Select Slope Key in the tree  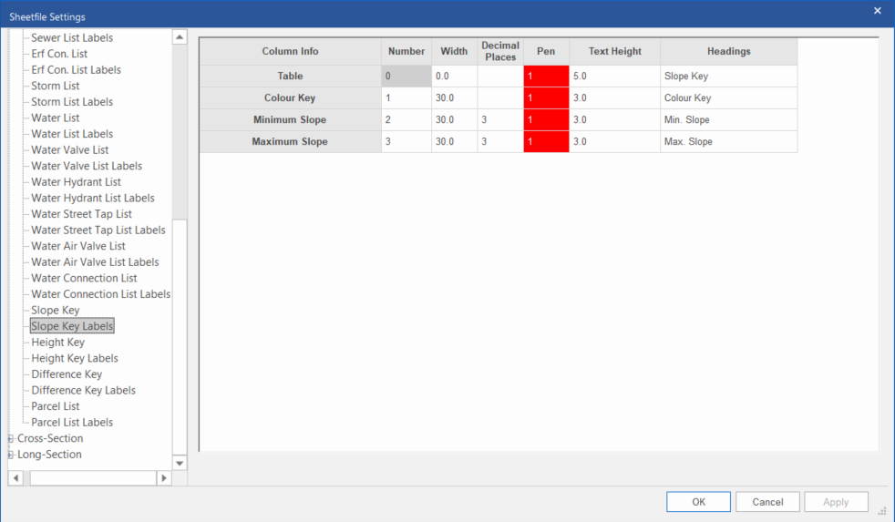pyautogui.click(x=56, y=311)
